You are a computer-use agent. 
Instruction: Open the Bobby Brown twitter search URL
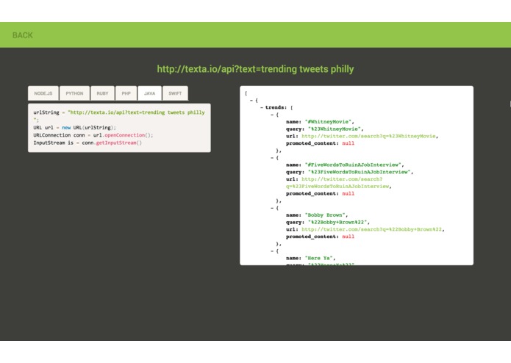point(371,229)
